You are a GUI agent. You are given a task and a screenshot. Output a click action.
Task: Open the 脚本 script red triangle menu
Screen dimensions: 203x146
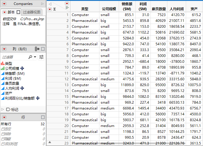4,12
